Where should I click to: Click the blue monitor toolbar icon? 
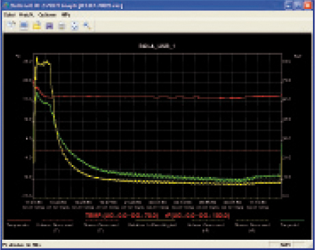tap(24, 25)
